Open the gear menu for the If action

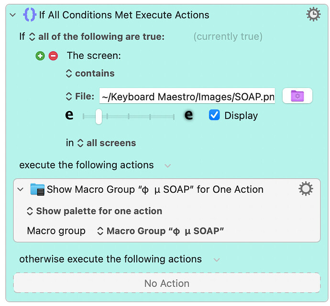point(313,14)
